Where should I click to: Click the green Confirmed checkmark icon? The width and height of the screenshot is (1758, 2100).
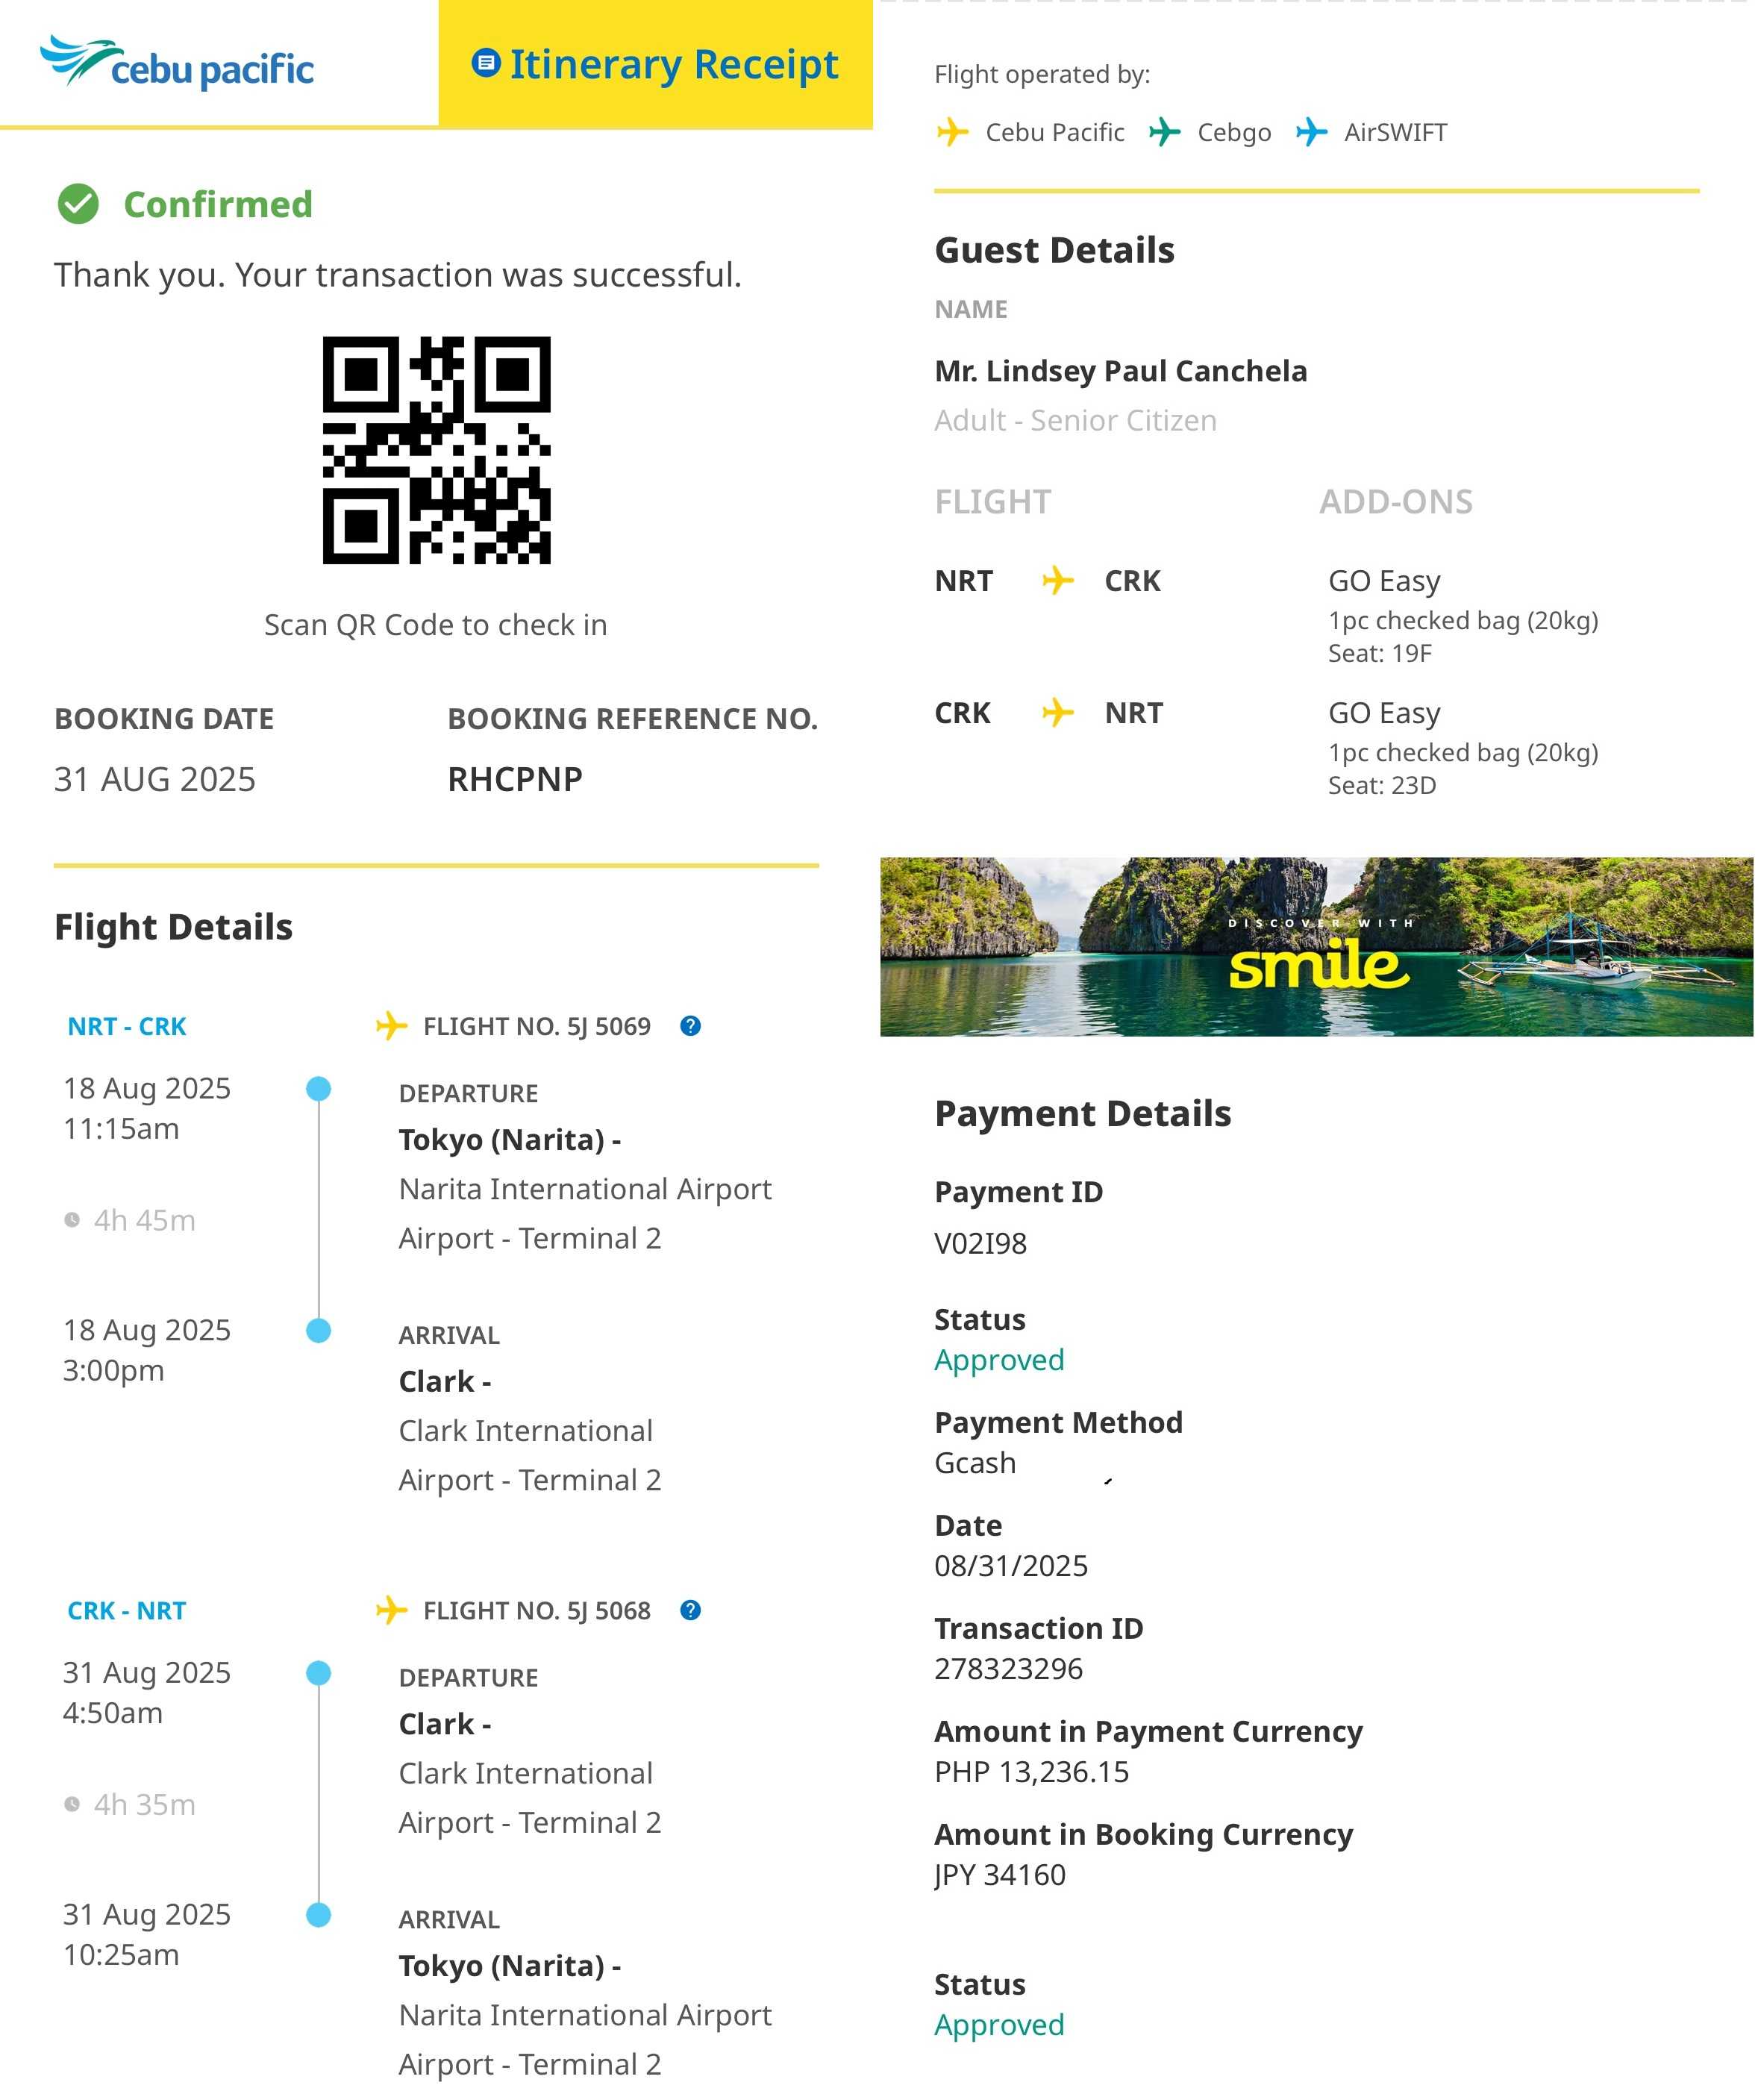[x=78, y=204]
